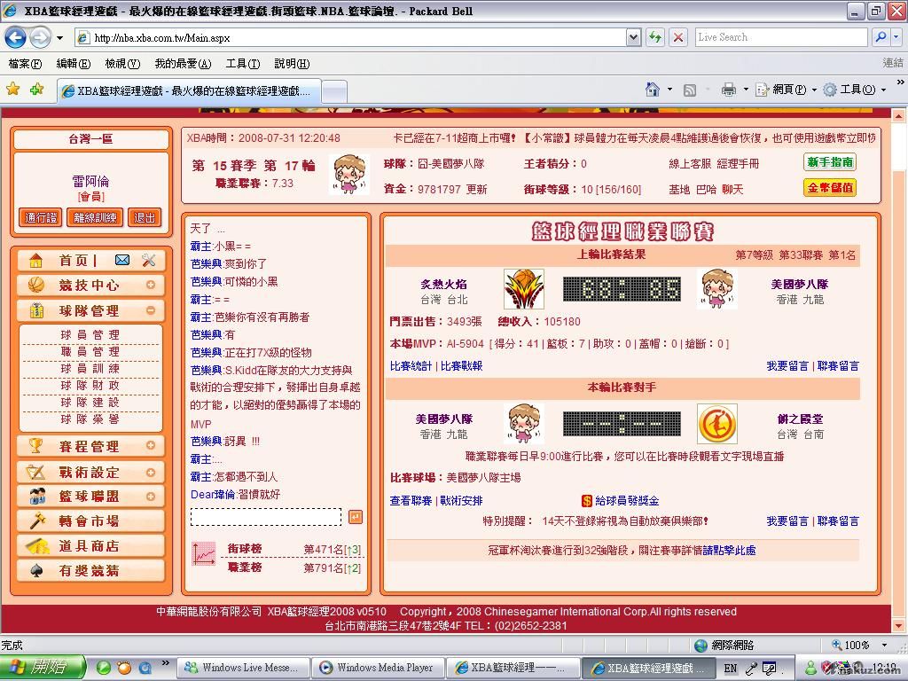The image size is (908, 681).
Task: Click the 離線訓練 button
Action: point(95,218)
